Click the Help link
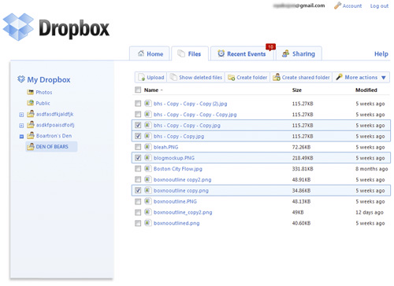 pyautogui.click(x=381, y=53)
